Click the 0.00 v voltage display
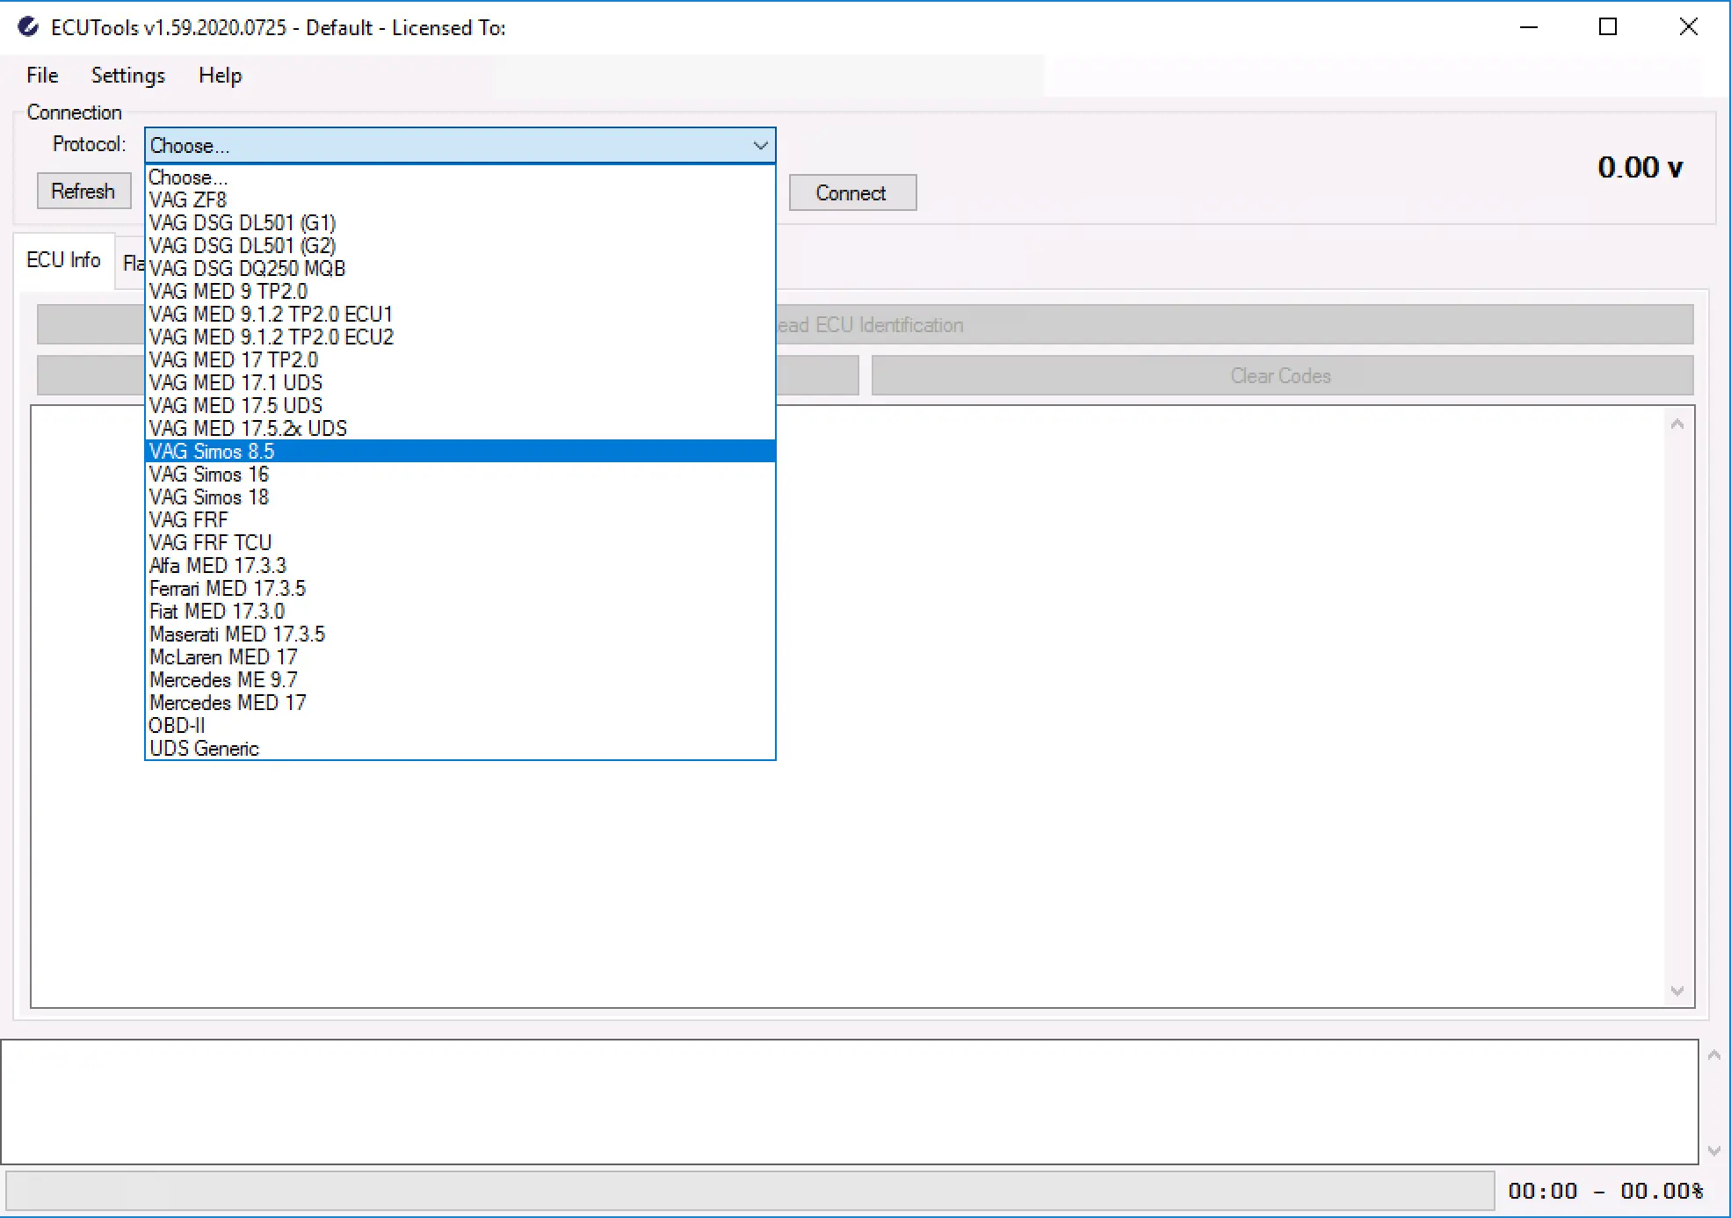The width and height of the screenshot is (1731, 1218). (x=1639, y=168)
